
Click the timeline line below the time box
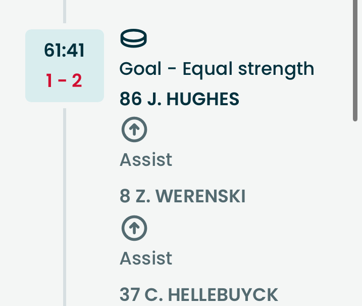(x=65, y=202)
